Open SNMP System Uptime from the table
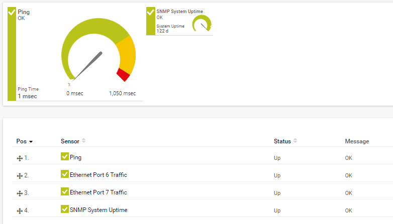Image resolution: width=393 pixels, height=224 pixels. coord(99,210)
